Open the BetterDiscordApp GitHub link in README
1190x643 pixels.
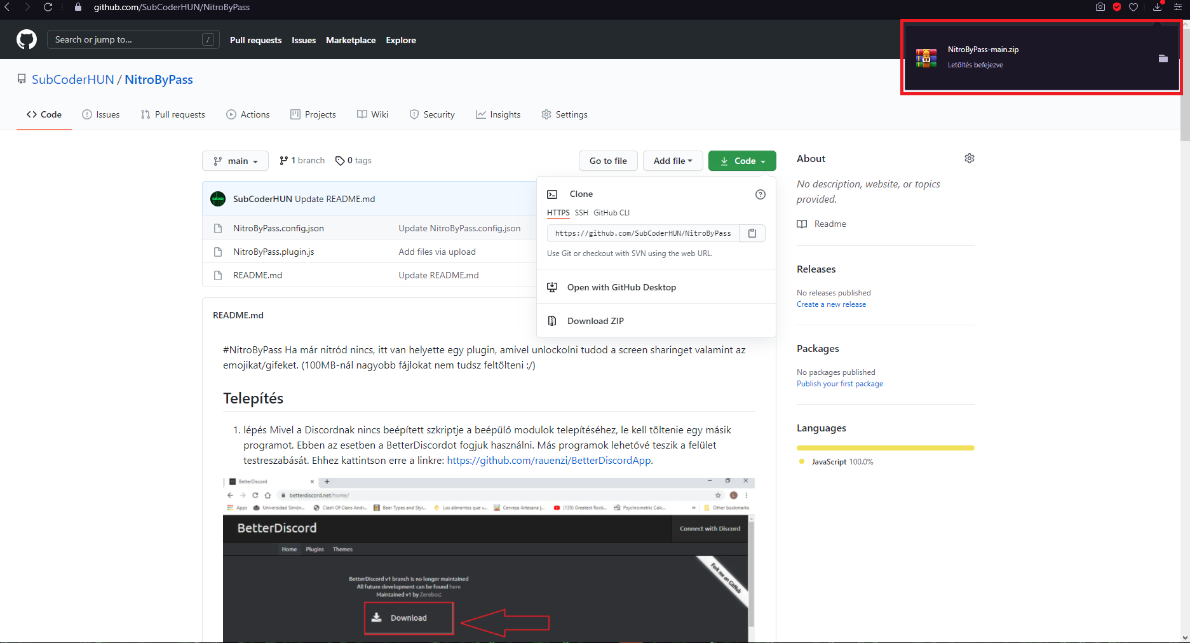pos(549,461)
